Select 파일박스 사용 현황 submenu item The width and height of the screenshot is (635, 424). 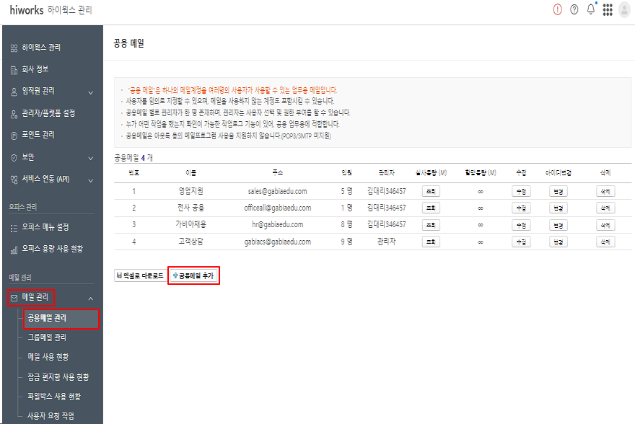pyautogui.click(x=54, y=397)
